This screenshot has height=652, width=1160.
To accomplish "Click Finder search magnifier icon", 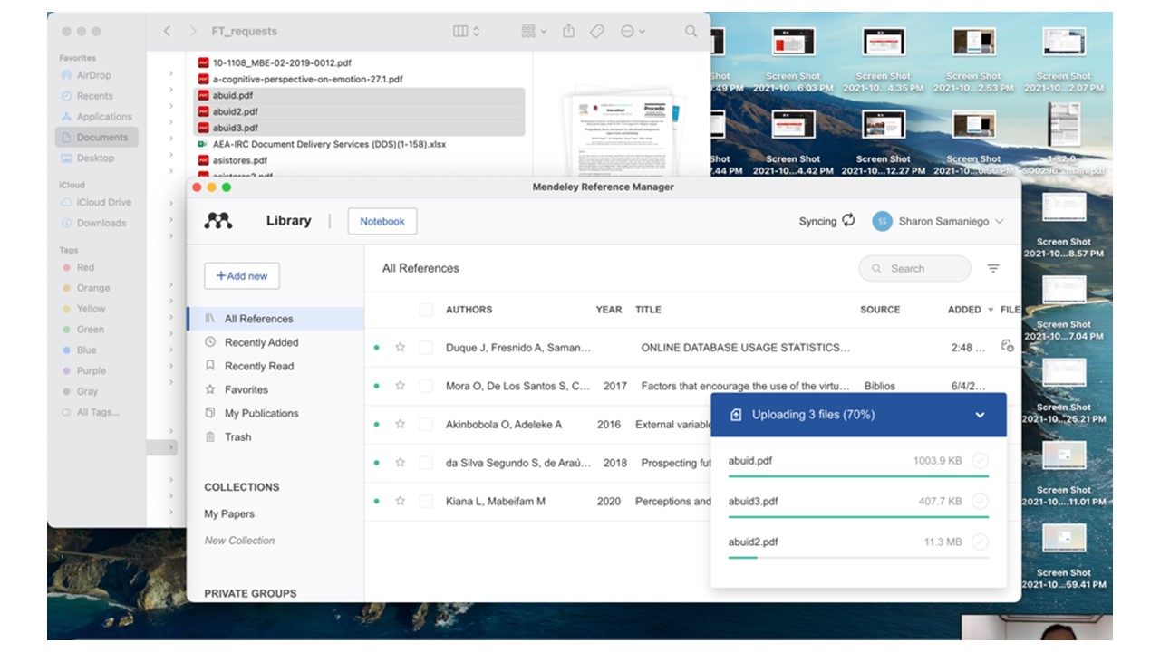I will (691, 31).
